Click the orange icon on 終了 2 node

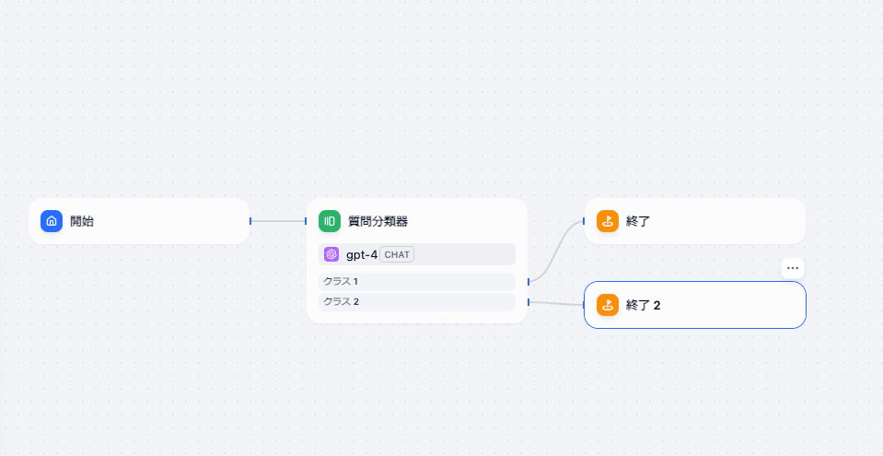point(607,305)
